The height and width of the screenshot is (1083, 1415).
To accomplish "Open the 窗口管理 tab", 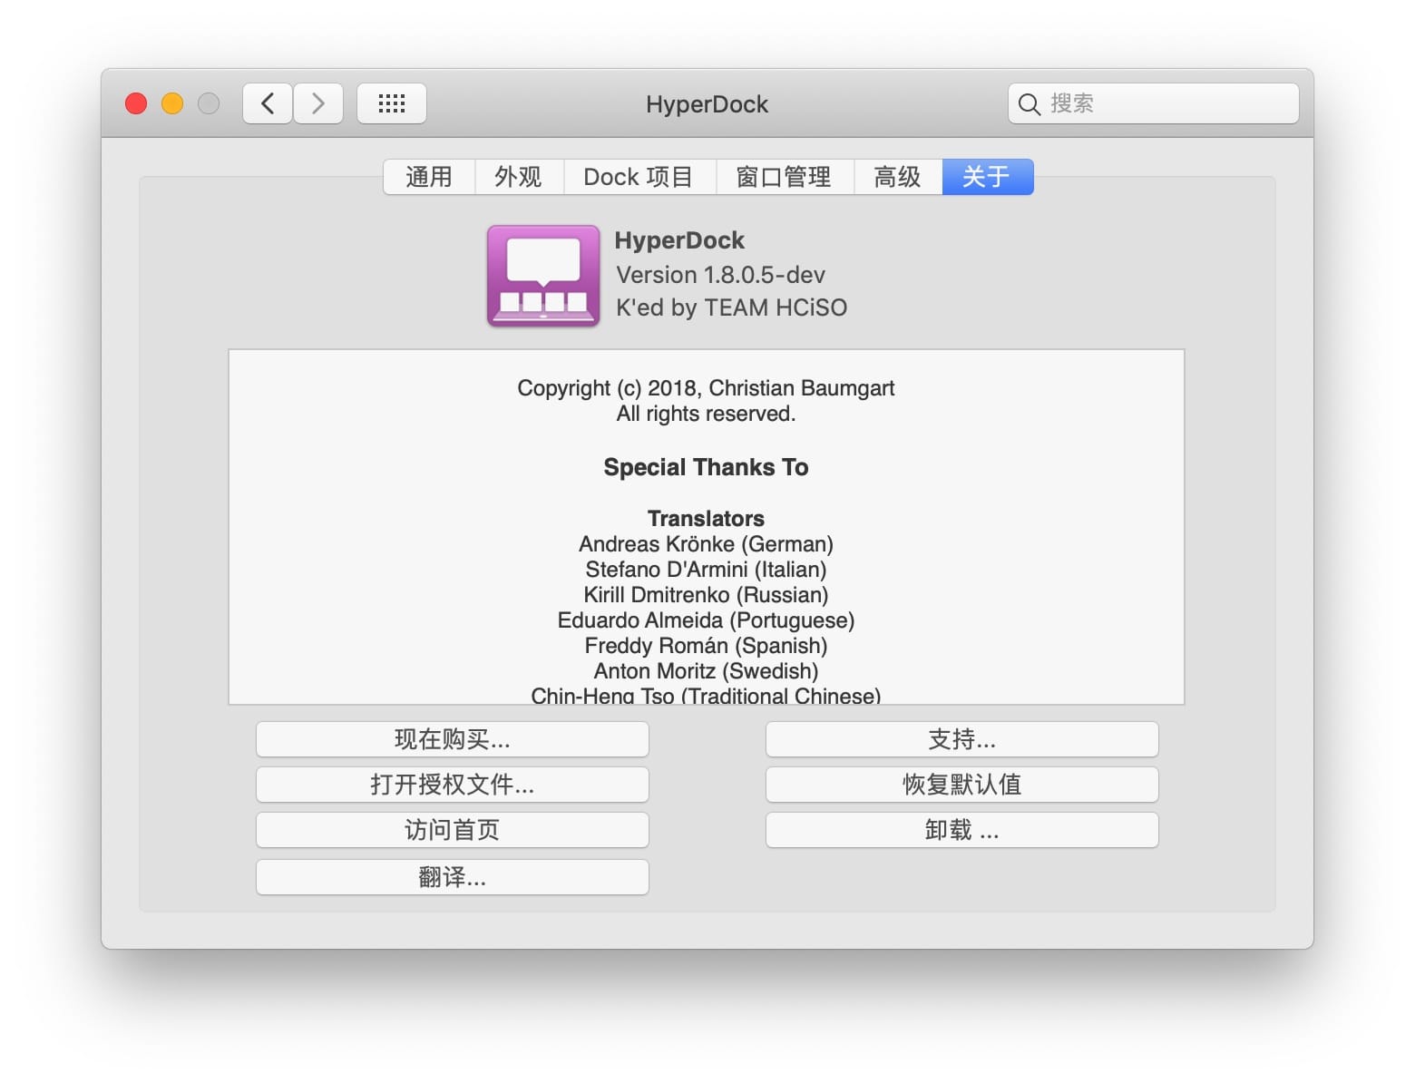I will [784, 177].
